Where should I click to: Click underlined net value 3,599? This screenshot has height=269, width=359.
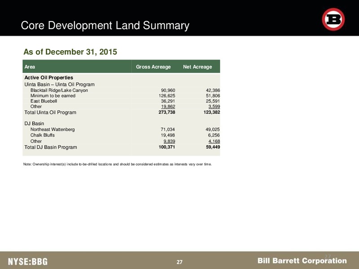tap(214, 106)
